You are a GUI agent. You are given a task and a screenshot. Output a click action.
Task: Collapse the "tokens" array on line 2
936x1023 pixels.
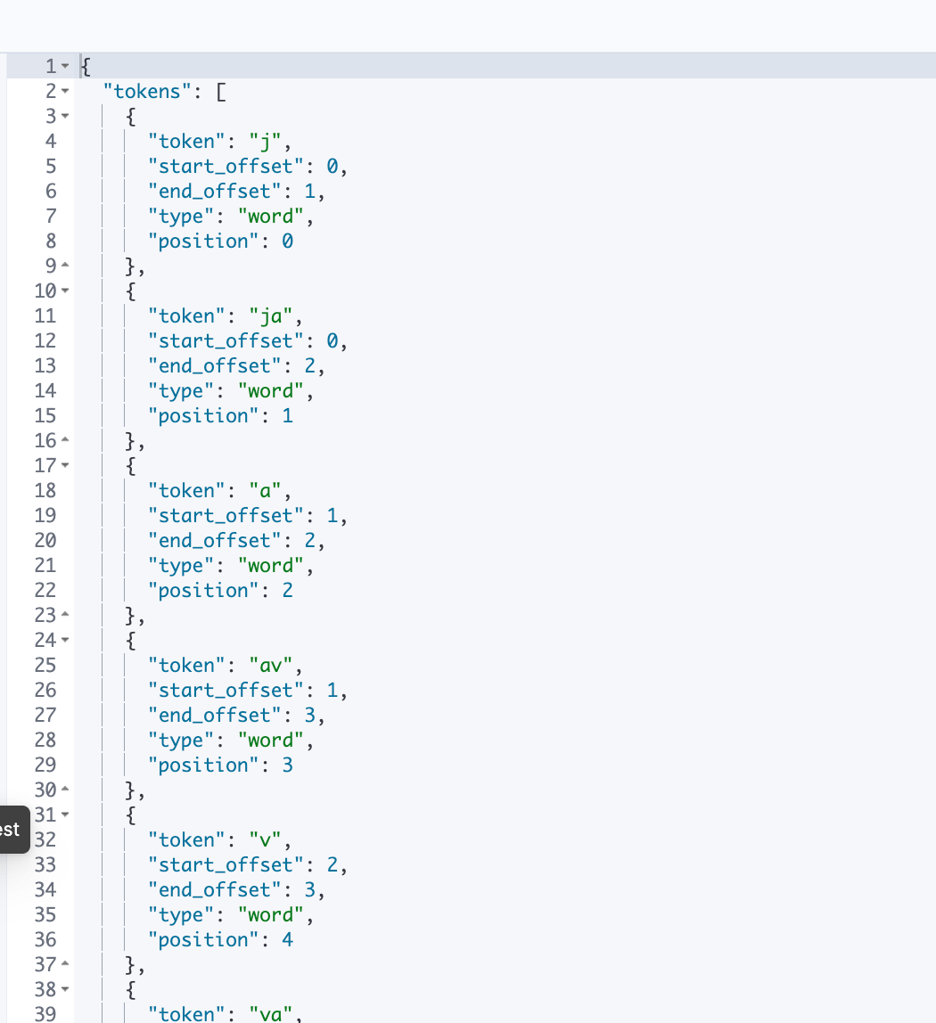coord(64,91)
